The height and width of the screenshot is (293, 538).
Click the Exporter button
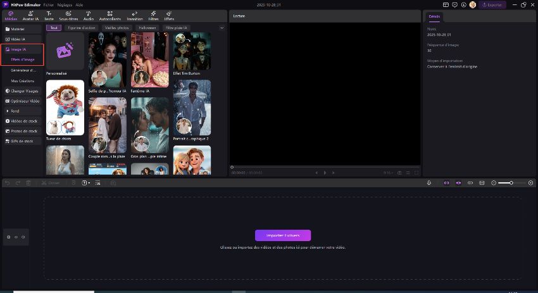[x=492, y=5]
